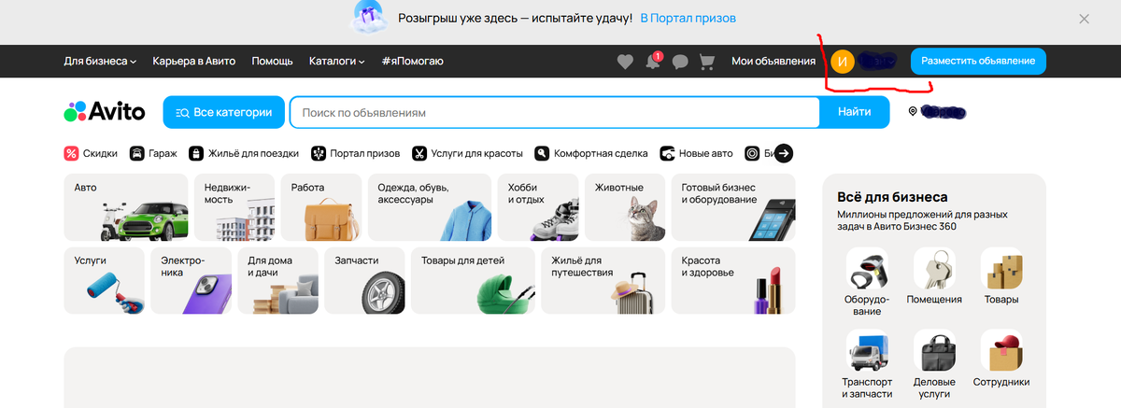Open Новые авто shortcut

click(x=696, y=153)
